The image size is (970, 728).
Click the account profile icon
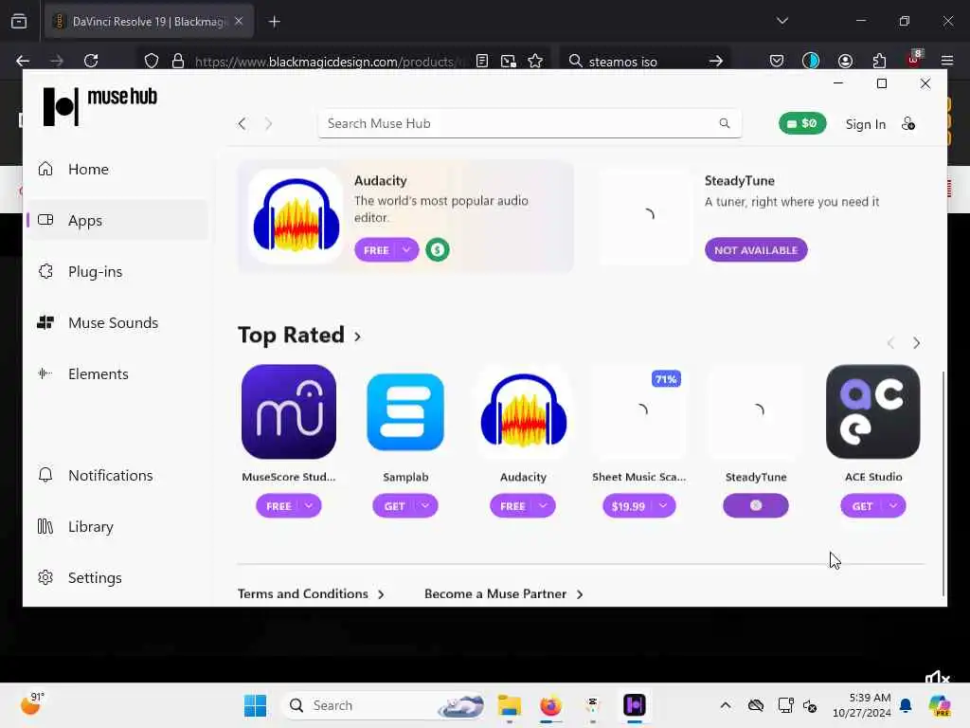(x=908, y=124)
